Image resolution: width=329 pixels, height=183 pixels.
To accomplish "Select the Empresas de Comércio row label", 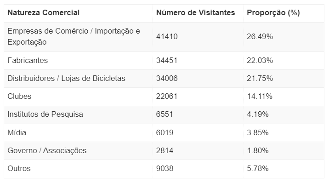I will [x=74, y=36].
